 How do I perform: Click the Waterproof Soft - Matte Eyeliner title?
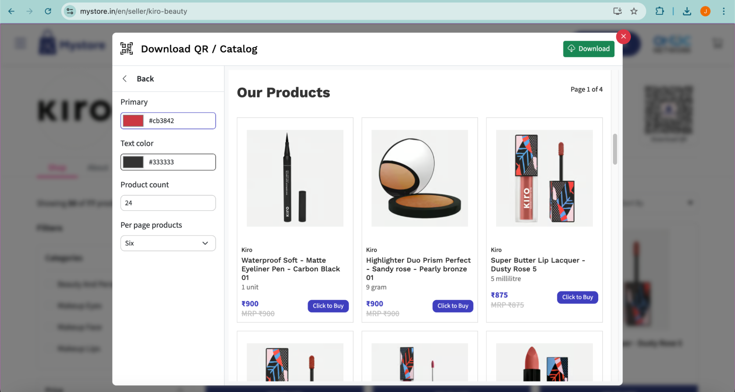pos(290,269)
